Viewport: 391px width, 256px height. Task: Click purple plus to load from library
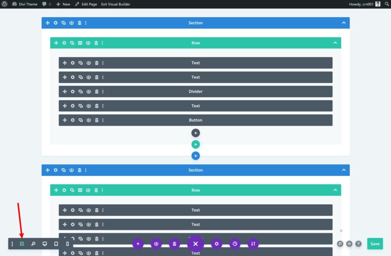[138, 244]
